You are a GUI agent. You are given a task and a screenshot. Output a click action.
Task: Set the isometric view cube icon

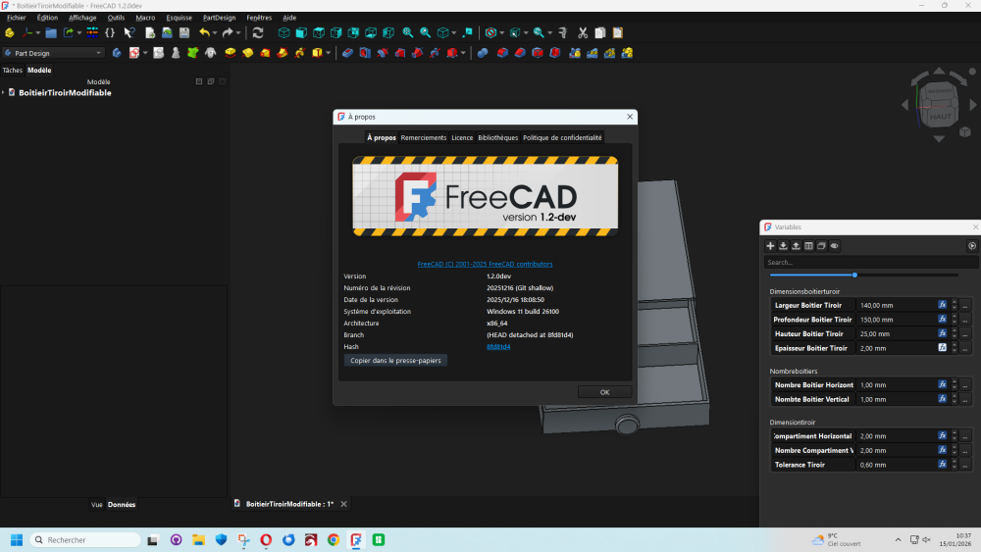[284, 32]
